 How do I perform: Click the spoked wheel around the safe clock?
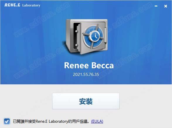point(93,36)
